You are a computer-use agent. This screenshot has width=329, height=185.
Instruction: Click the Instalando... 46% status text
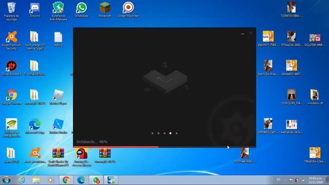point(92,142)
